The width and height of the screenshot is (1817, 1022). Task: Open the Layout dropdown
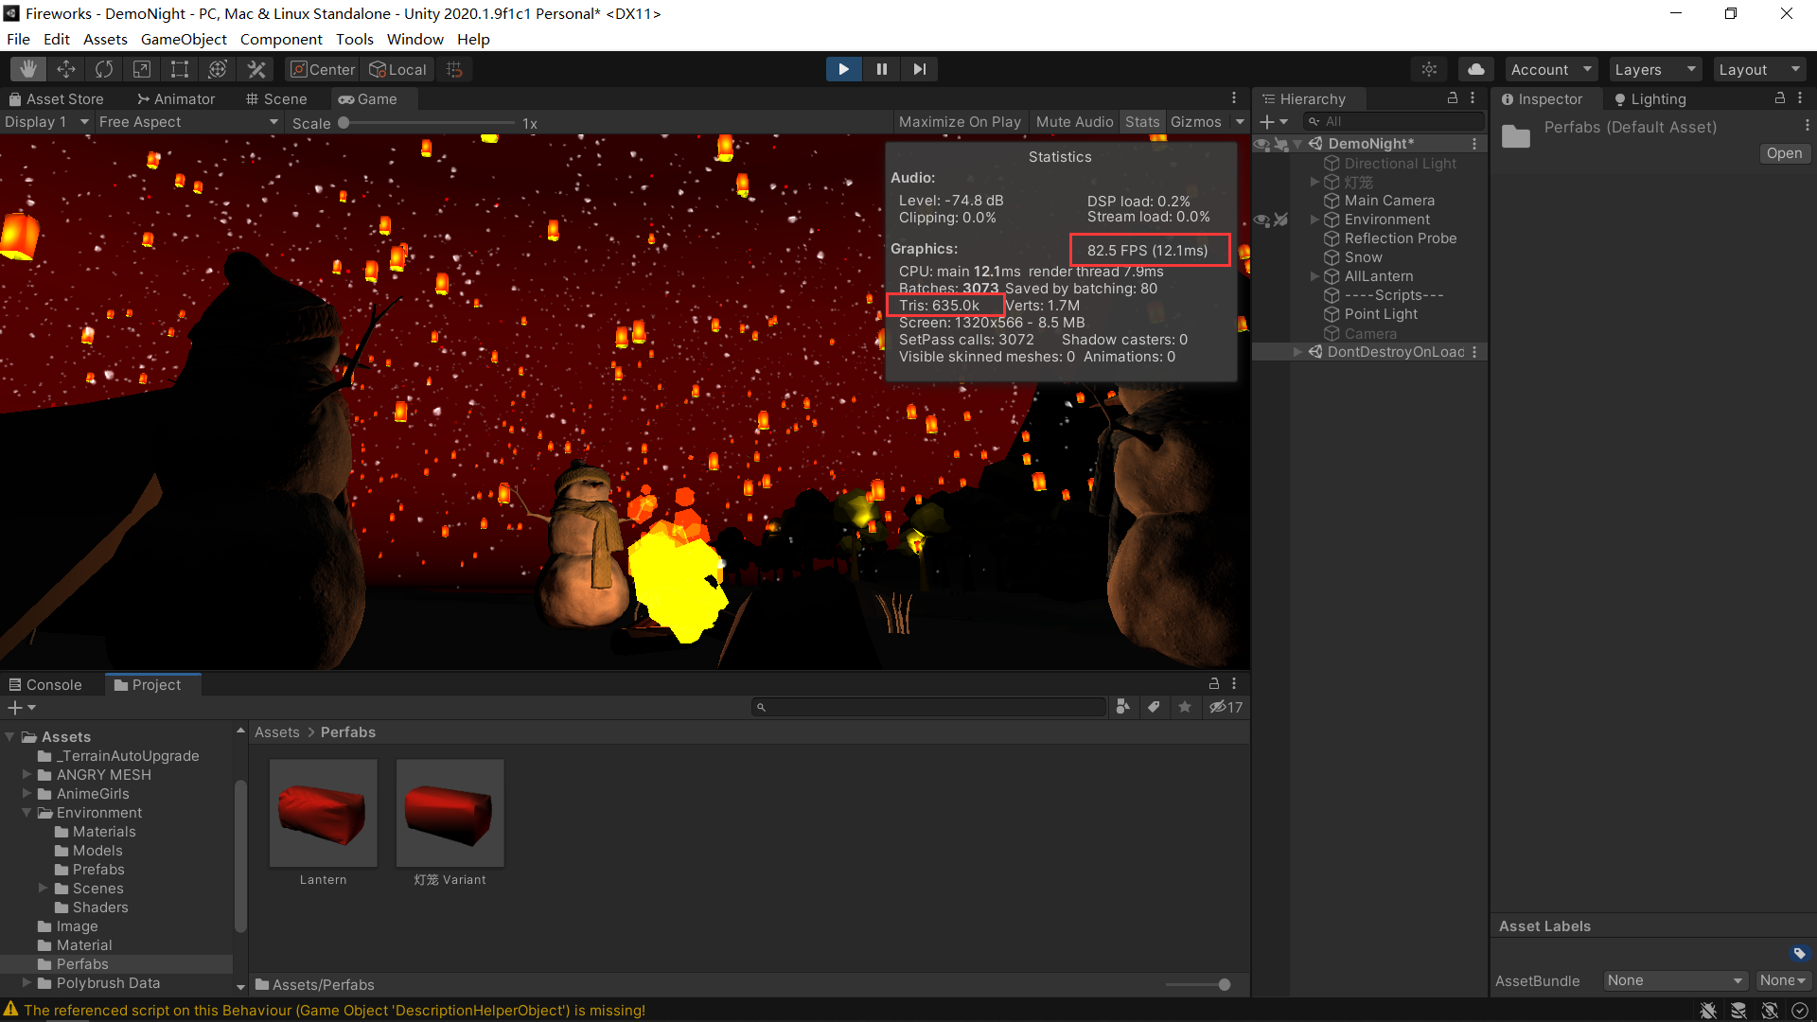coord(1758,68)
